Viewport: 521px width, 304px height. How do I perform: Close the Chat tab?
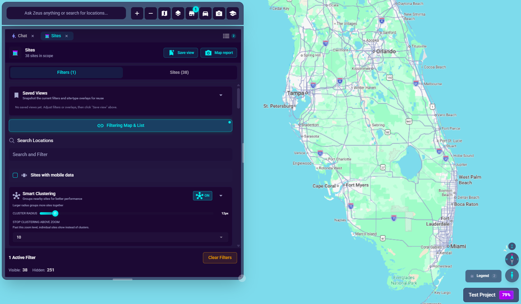click(33, 36)
